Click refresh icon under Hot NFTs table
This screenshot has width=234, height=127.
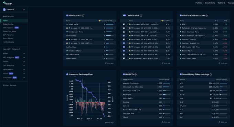coord(162,122)
